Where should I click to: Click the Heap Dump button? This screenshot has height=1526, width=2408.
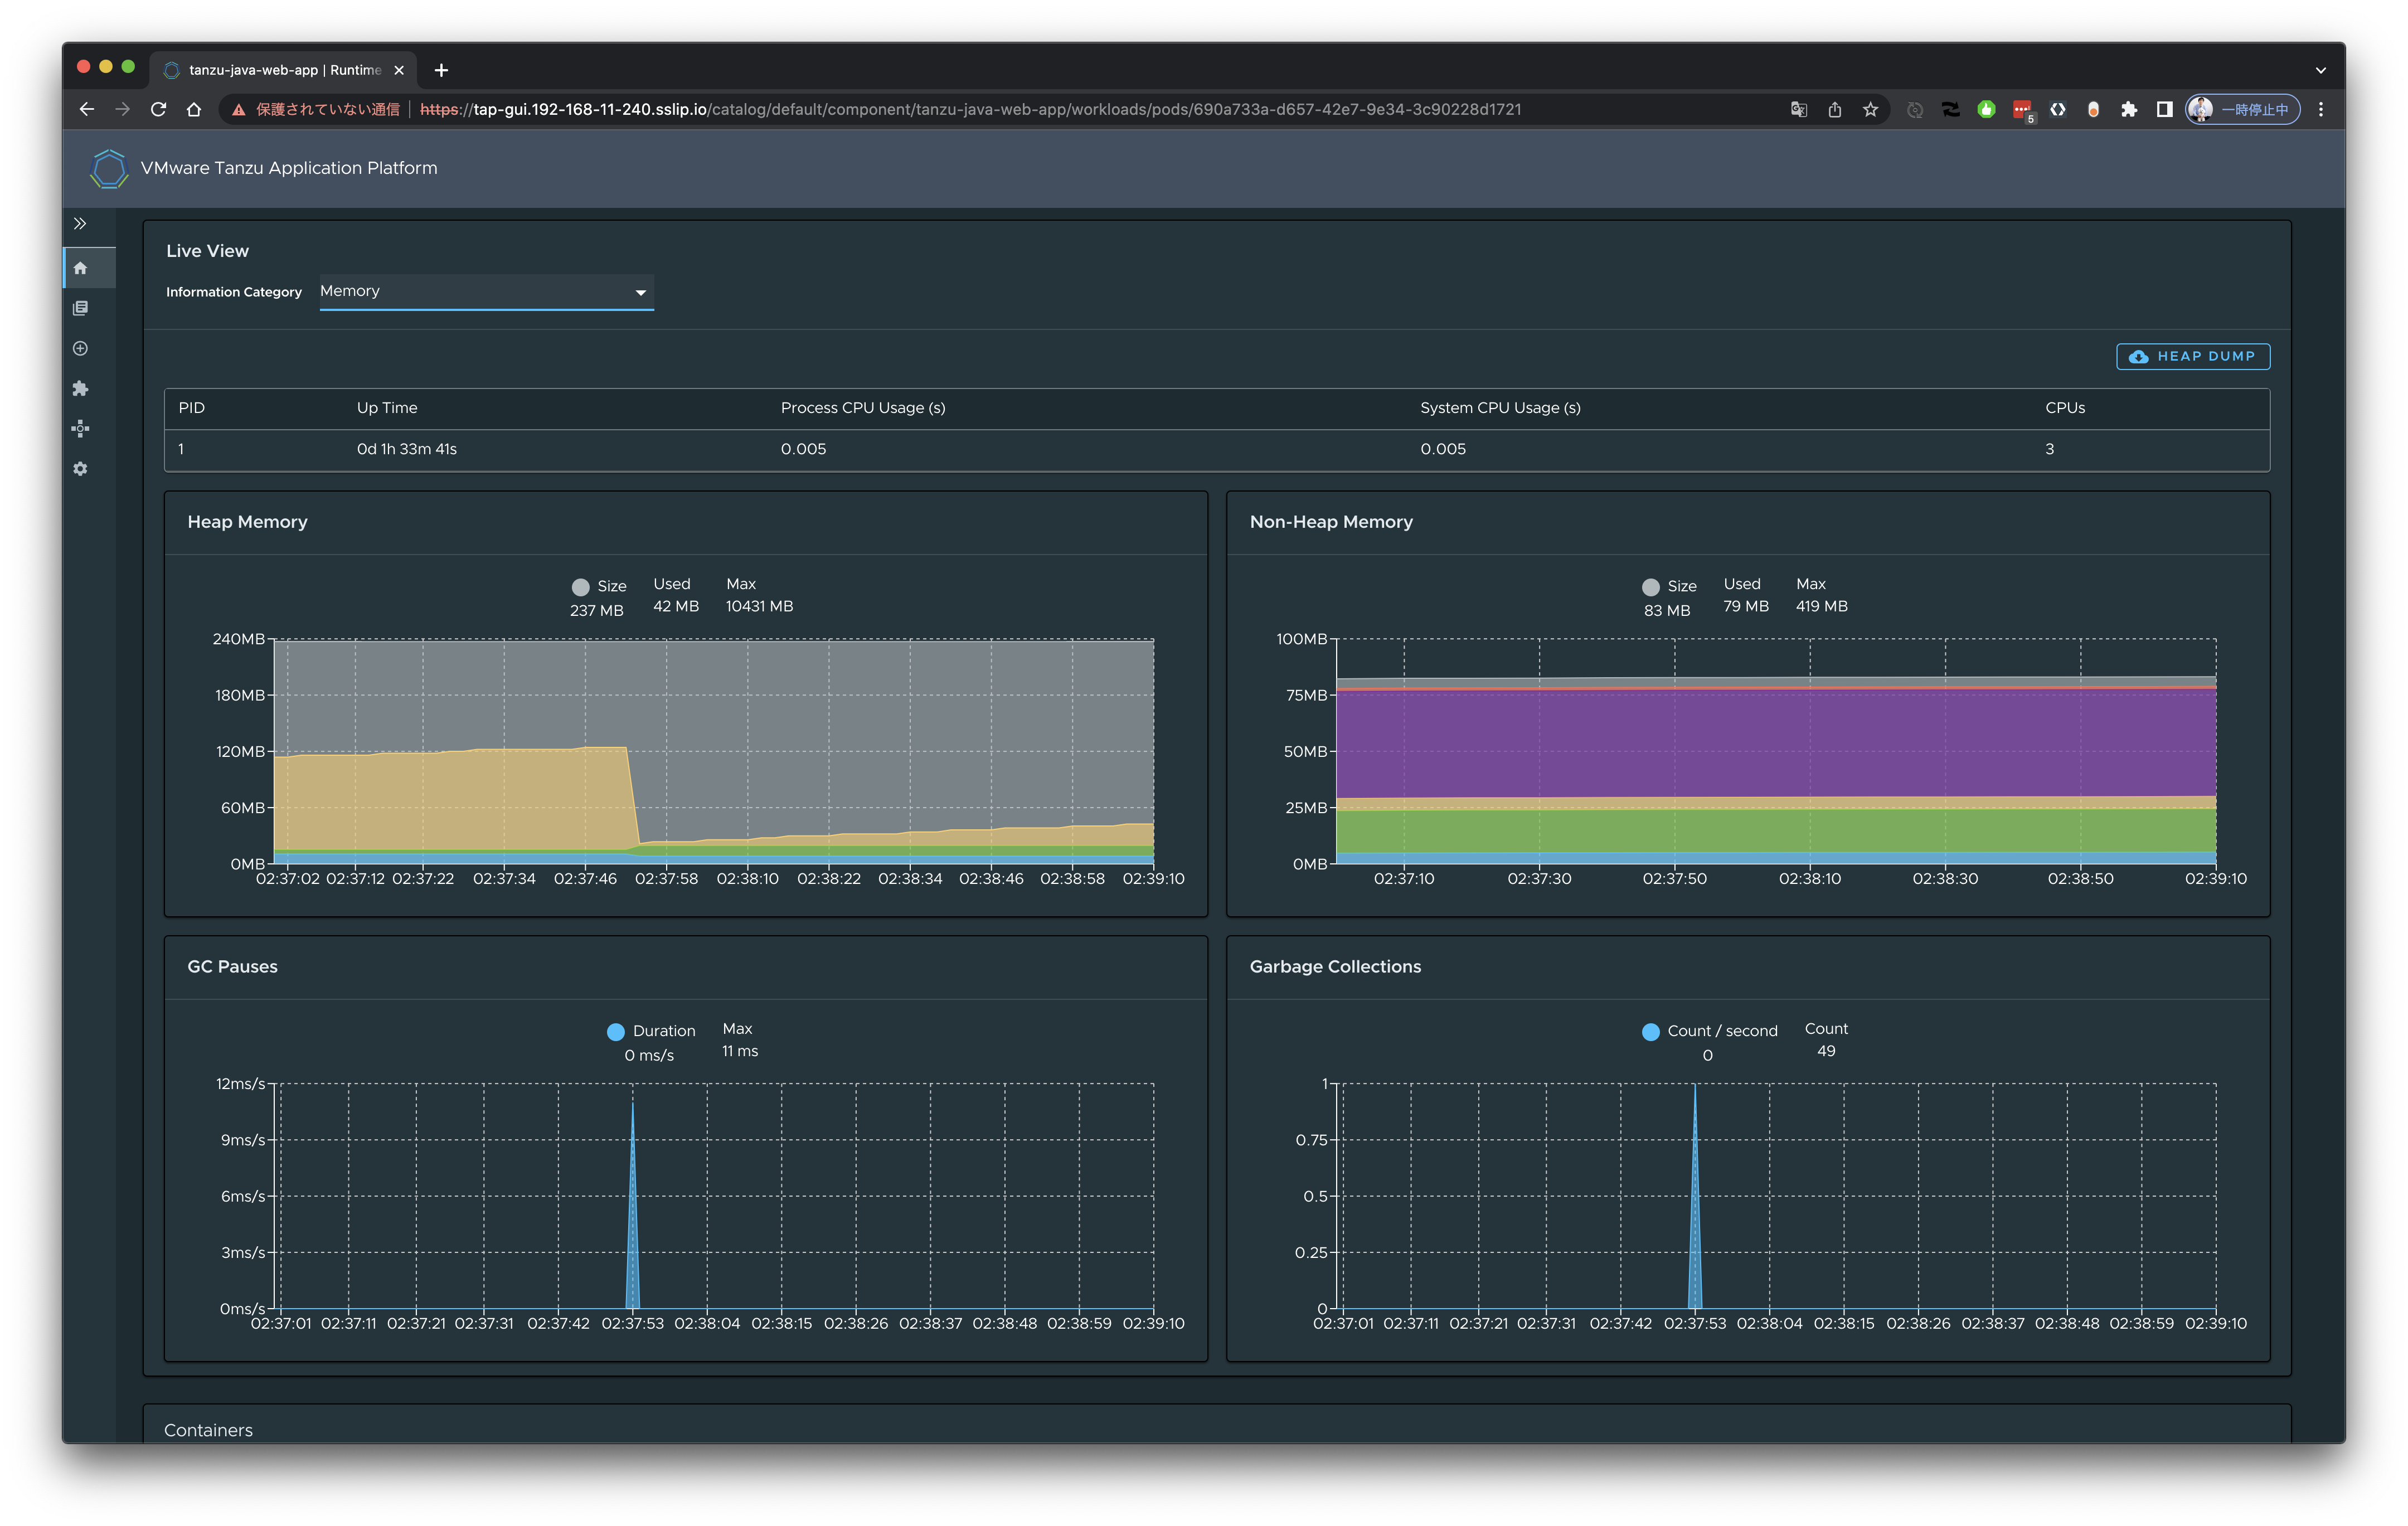click(x=2192, y=356)
